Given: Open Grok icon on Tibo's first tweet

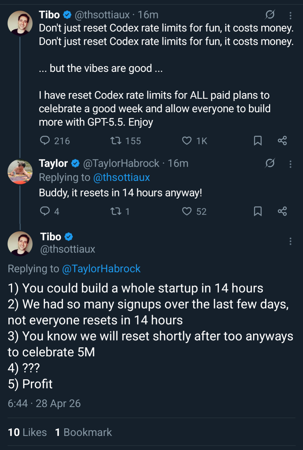Looking at the screenshot, I should point(270,14).
